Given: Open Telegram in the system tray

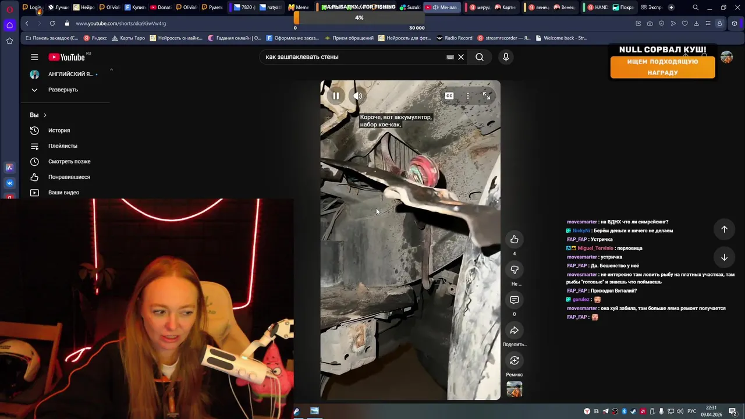Looking at the screenshot, I should pos(605,411).
